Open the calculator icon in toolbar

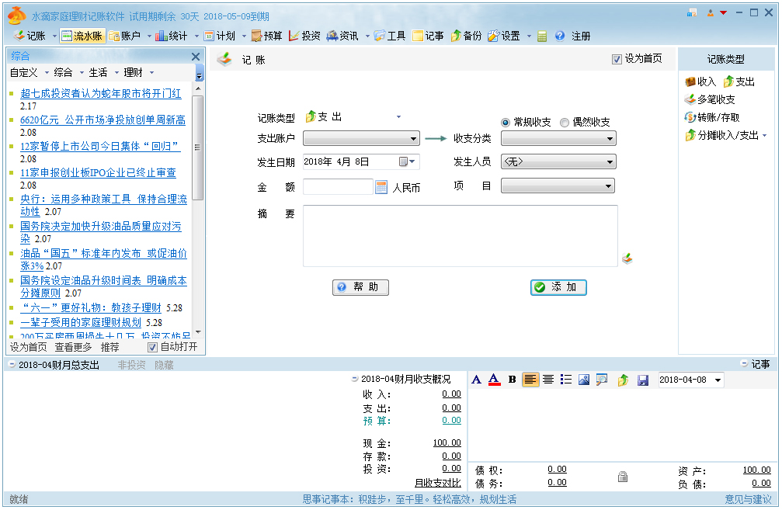click(542, 36)
